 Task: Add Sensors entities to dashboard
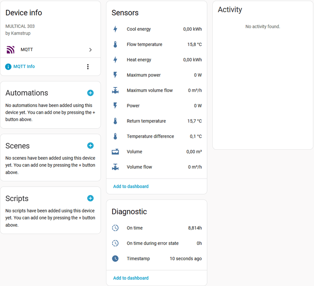(131, 186)
